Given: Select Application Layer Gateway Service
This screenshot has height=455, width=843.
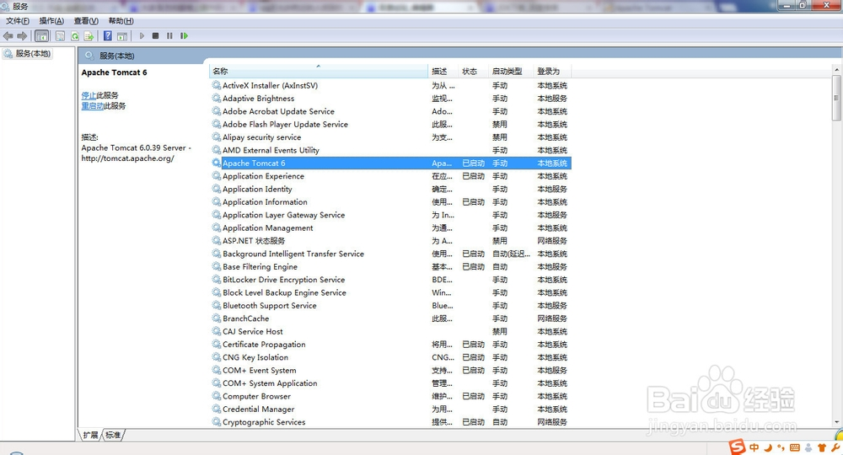Looking at the screenshot, I should tap(389, 215).
